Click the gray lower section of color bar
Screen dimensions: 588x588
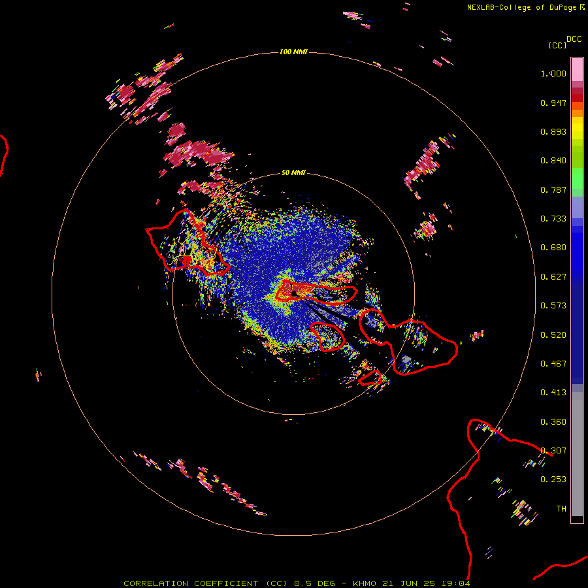click(x=577, y=454)
